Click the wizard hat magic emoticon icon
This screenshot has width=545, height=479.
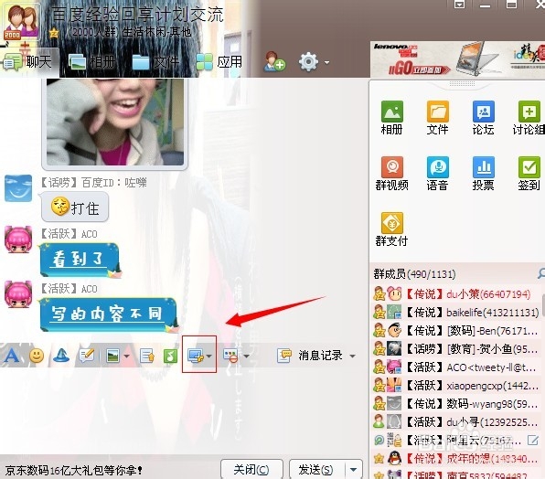pyautogui.click(x=61, y=356)
